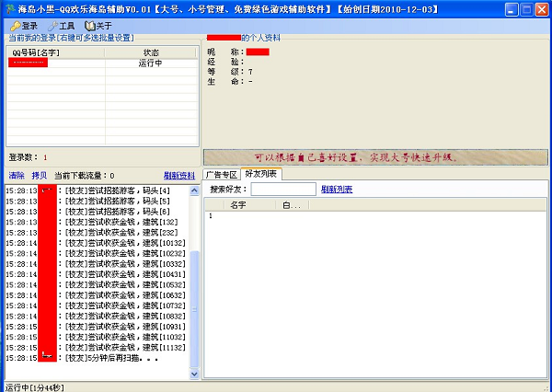Click the 刷新列表 link
The height and width of the screenshot is (392, 552).
click(x=337, y=190)
